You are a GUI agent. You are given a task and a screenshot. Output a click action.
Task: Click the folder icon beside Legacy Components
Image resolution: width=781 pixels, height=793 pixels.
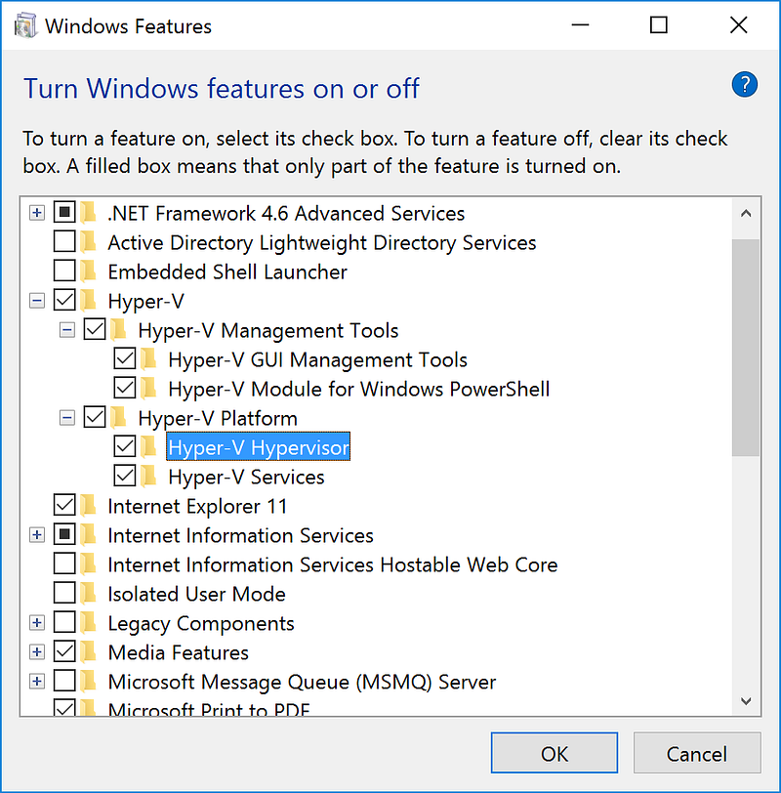(89, 623)
